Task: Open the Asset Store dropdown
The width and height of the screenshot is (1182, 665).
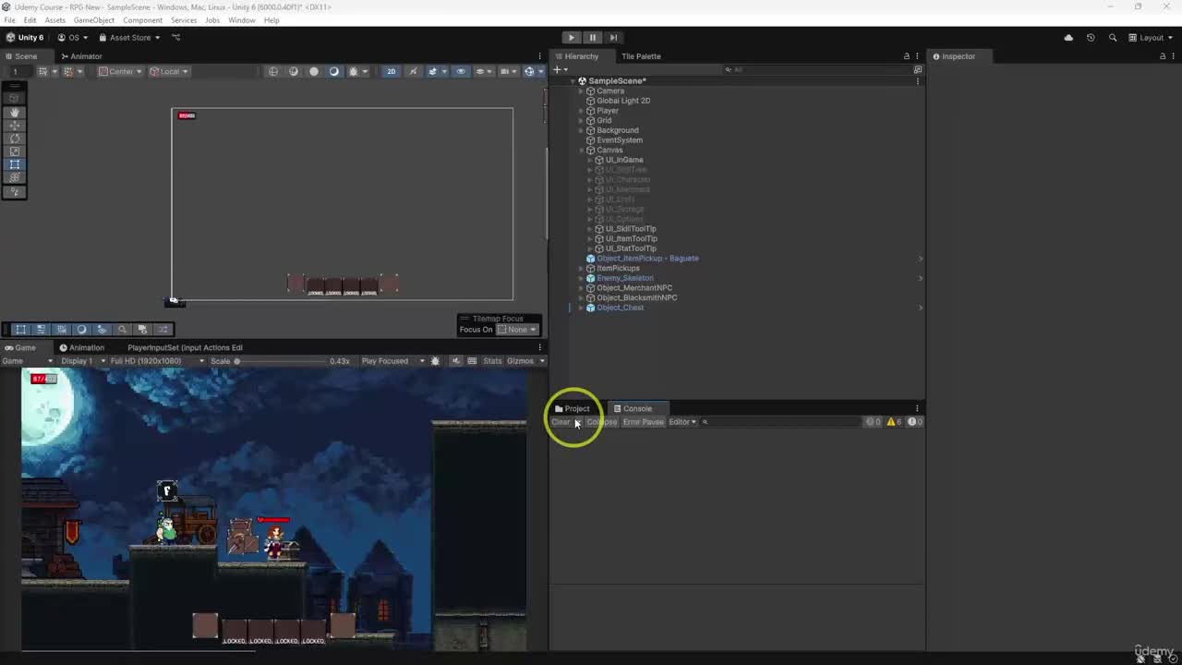Action: tap(129, 38)
